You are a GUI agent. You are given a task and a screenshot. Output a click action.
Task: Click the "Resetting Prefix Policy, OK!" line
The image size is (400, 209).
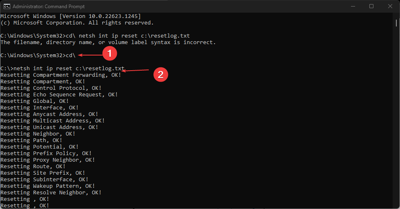(46, 153)
